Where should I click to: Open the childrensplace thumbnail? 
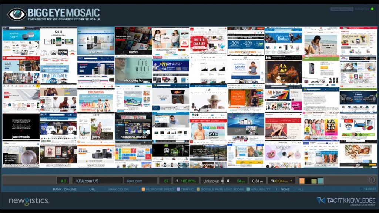(321, 126)
